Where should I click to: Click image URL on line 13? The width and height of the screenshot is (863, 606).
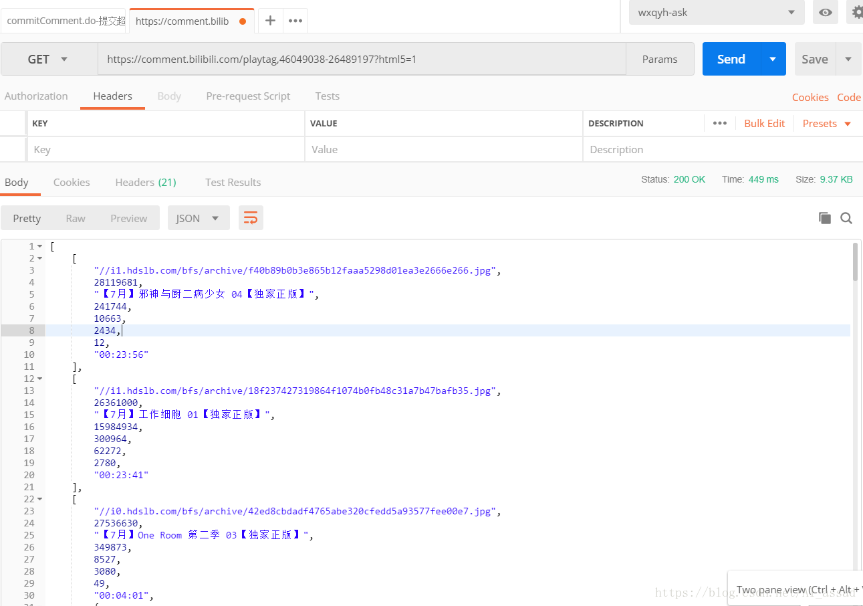(295, 391)
